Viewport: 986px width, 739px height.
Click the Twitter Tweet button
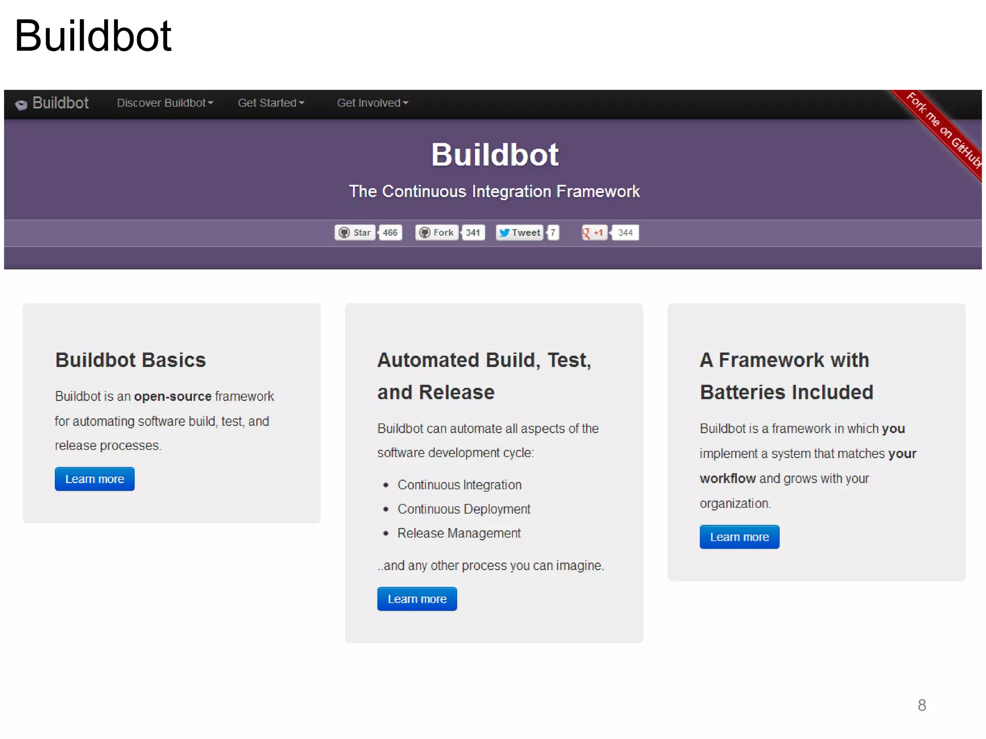[x=519, y=232]
